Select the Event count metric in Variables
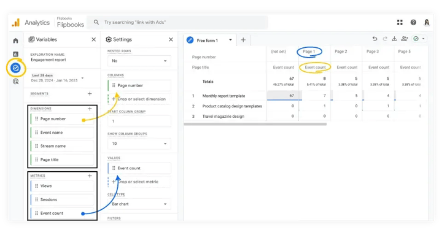442x235 pixels. 62,214
